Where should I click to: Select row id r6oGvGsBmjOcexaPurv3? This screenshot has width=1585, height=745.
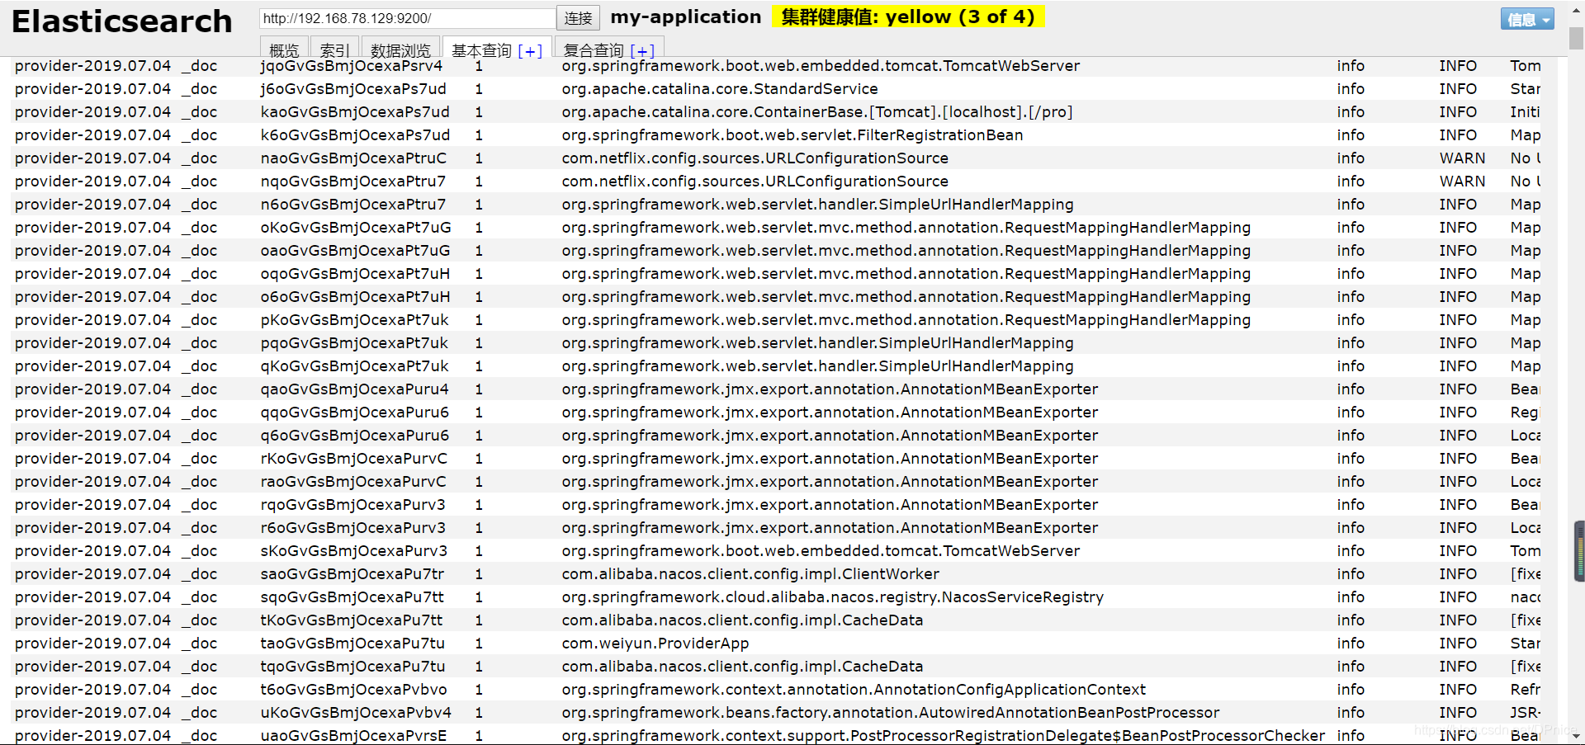click(353, 528)
